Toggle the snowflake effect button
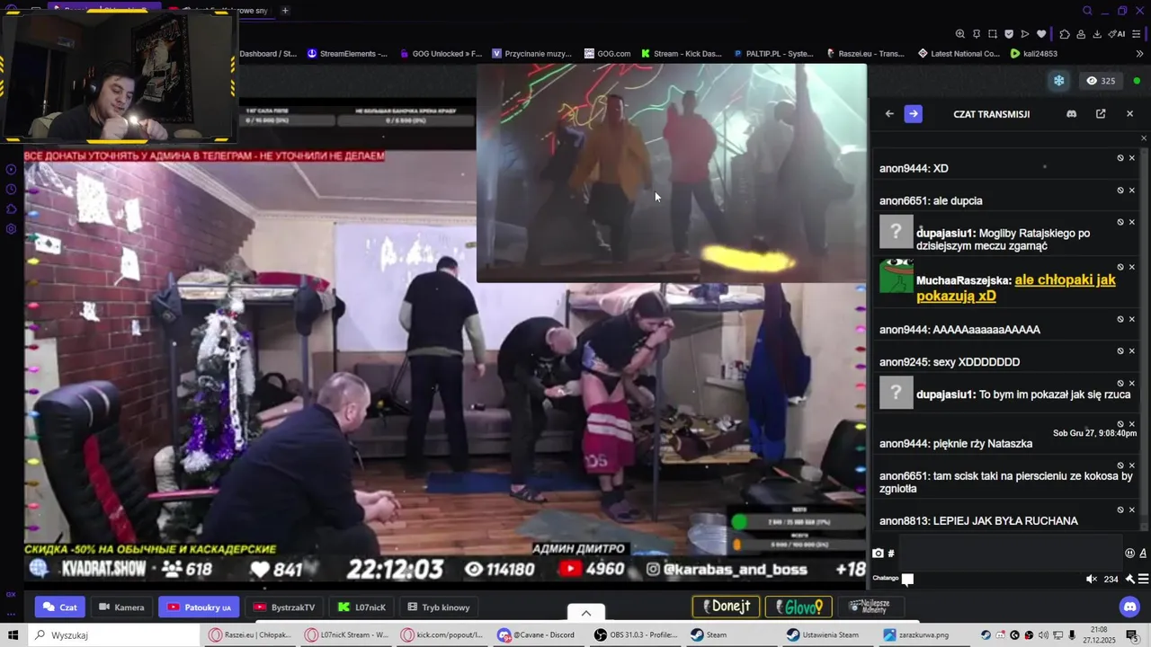The image size is (1151, 647). (x=1059, y=81)
